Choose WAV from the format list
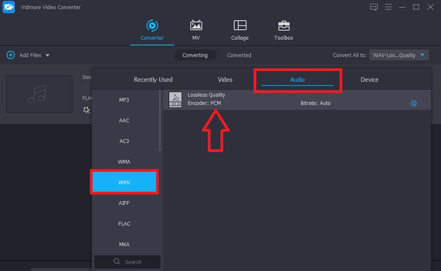Viewport: 441px width, 271px height. click(x=124, y=182)
